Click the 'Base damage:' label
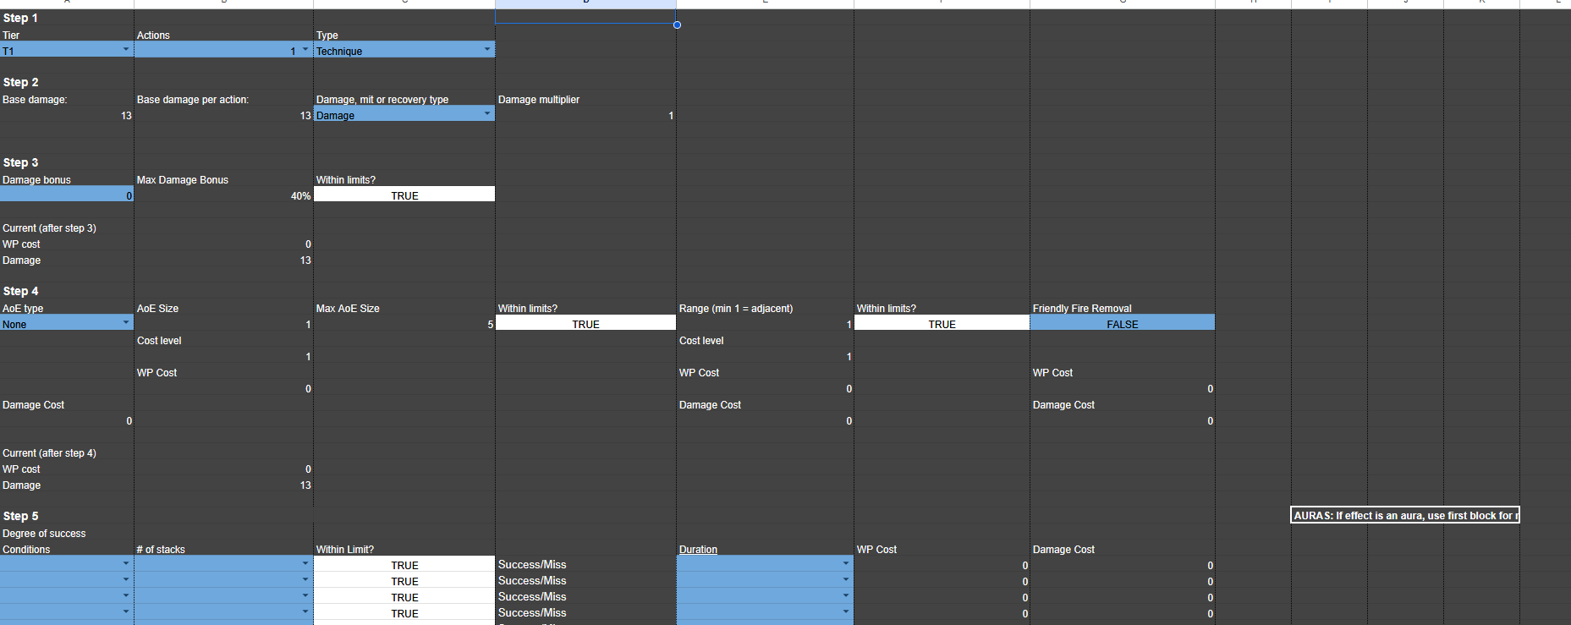1571x625 pixels. 35,99
